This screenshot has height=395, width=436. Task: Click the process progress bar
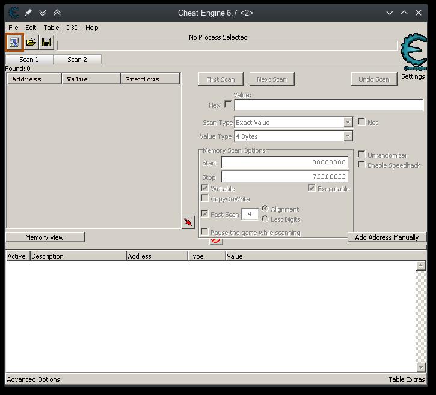point(227,46)
